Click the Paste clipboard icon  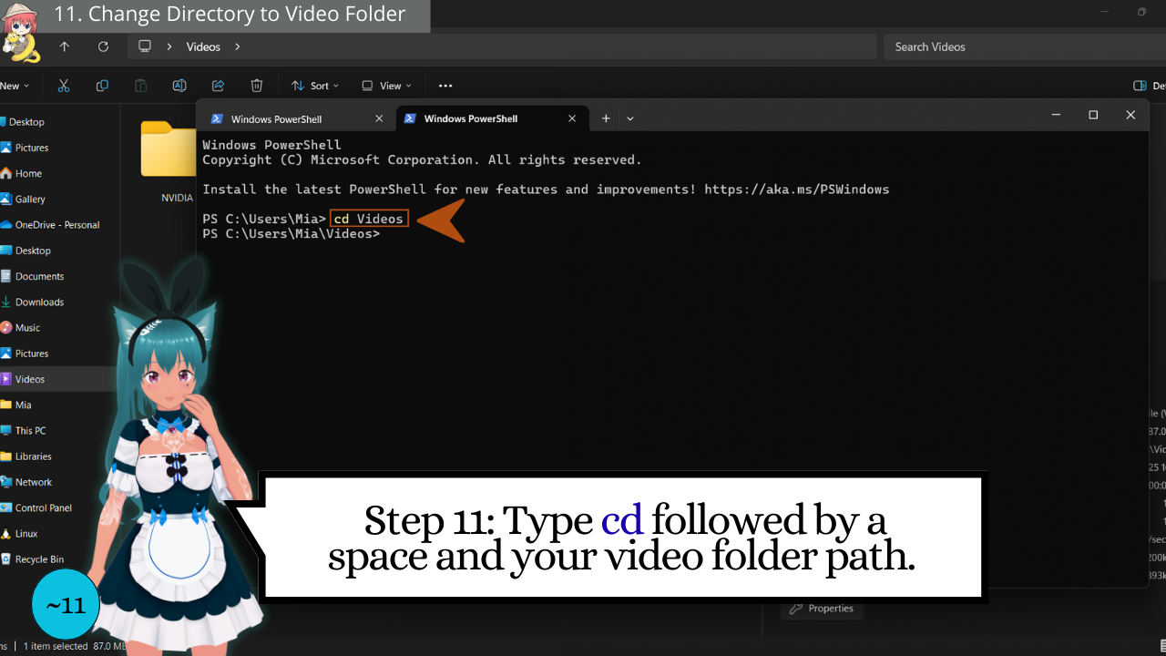[x=140, y=86]
